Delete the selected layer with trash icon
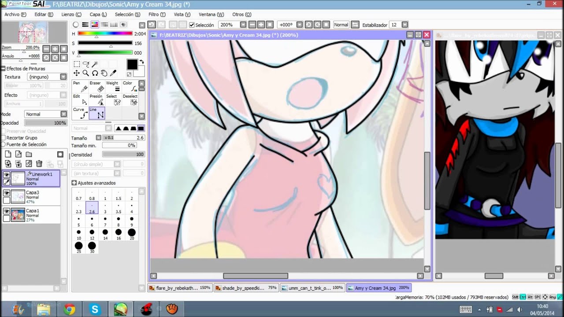Screen dimensions: 564x317 [39, 164]
